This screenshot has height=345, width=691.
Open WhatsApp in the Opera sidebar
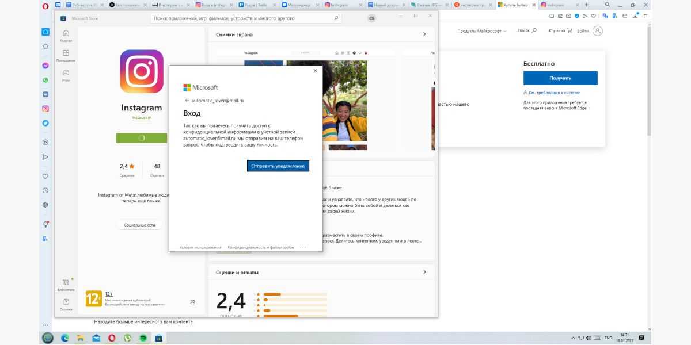(45, 80)
